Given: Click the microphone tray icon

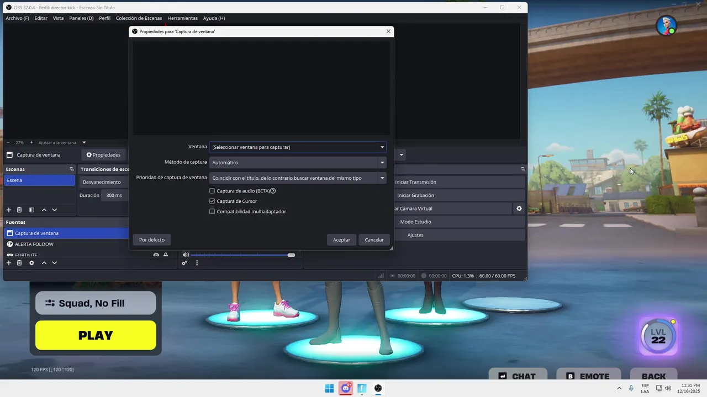Looking at the screenshot, I should 631,388.
